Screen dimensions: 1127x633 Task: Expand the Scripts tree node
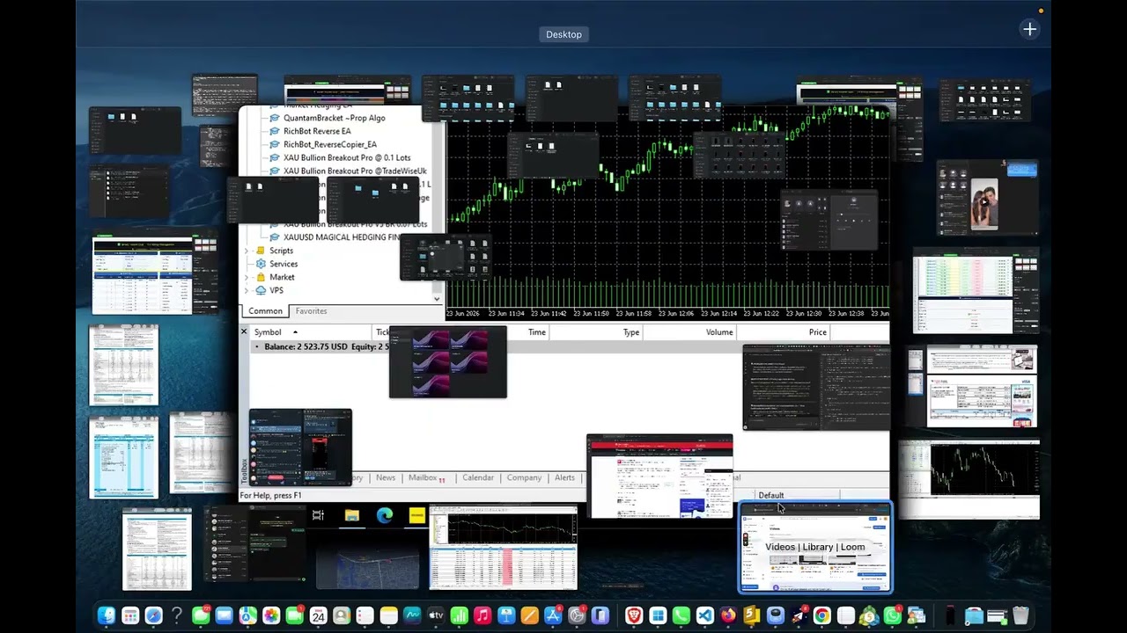click(x=247, y=251)
